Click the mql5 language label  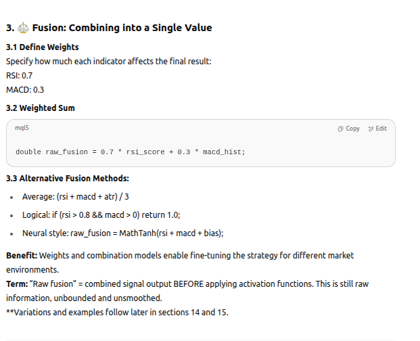pyautogui.click(x=22, y=128)
